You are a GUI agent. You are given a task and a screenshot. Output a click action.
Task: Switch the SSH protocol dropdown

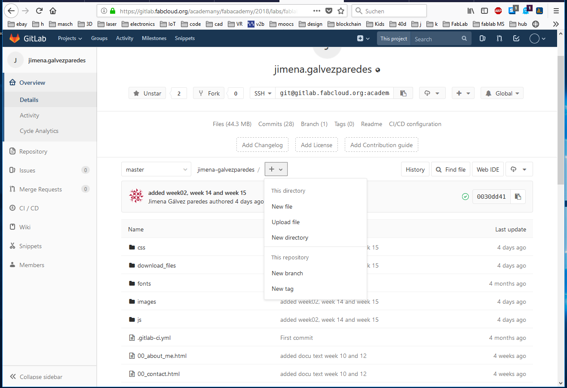pyautogui.click(x=263, y=93)
